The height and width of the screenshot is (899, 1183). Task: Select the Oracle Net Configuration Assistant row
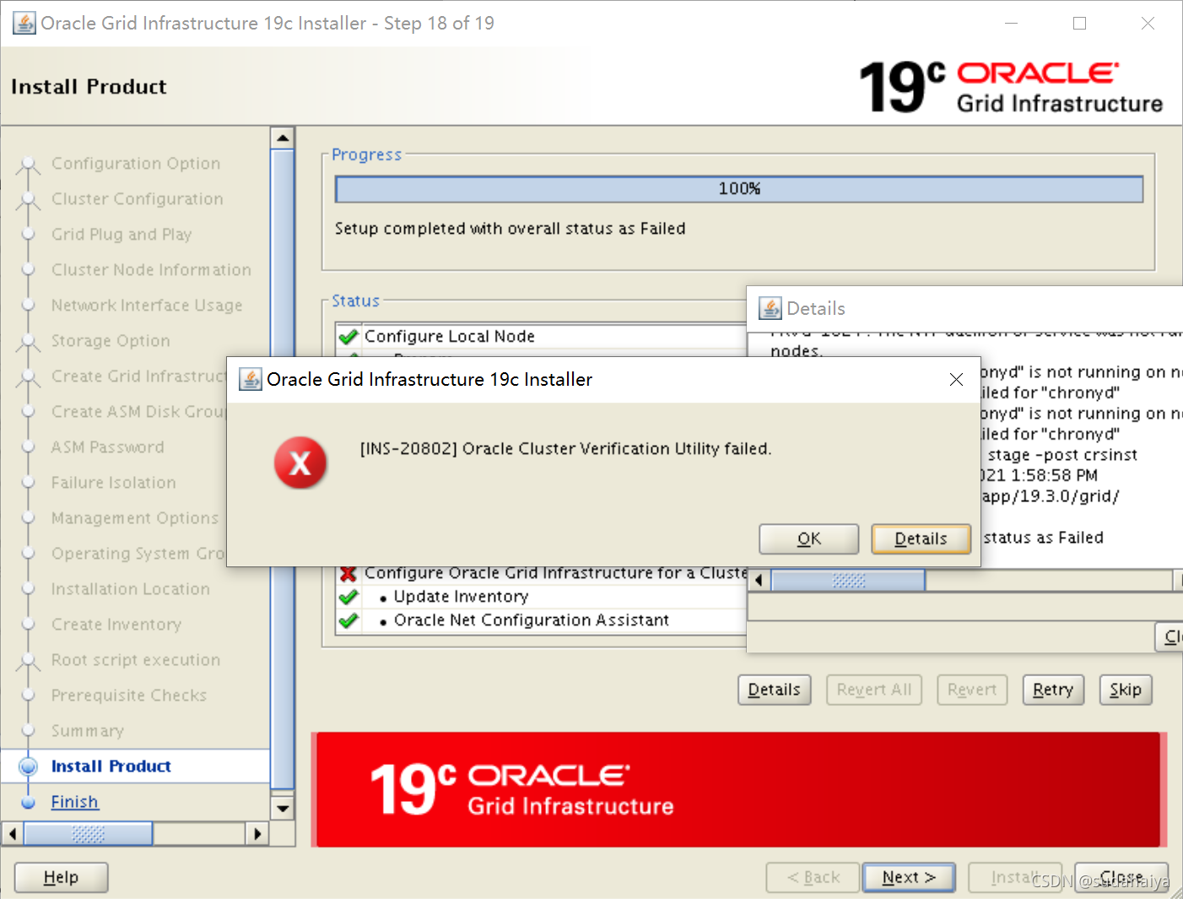click(x=541, y=620)
